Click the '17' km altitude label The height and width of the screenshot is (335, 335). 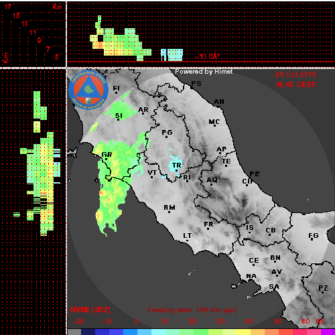tap(7, 7)
